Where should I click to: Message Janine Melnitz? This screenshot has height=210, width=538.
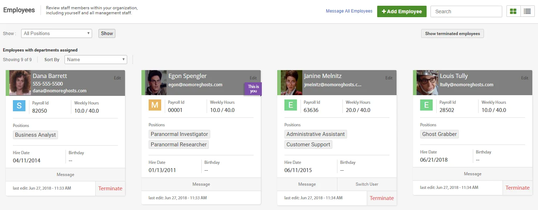[x=307, y=184]
